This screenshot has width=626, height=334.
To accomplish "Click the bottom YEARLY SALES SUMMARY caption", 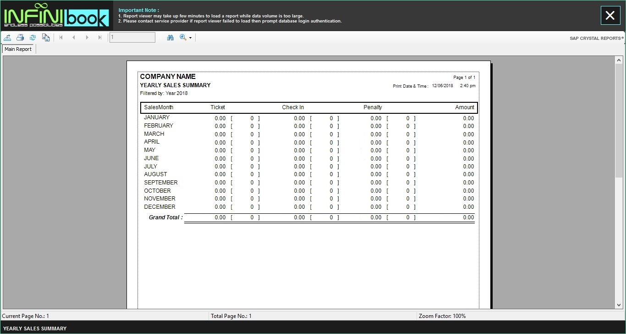I will pyautogui.click(x=35, y=328).
